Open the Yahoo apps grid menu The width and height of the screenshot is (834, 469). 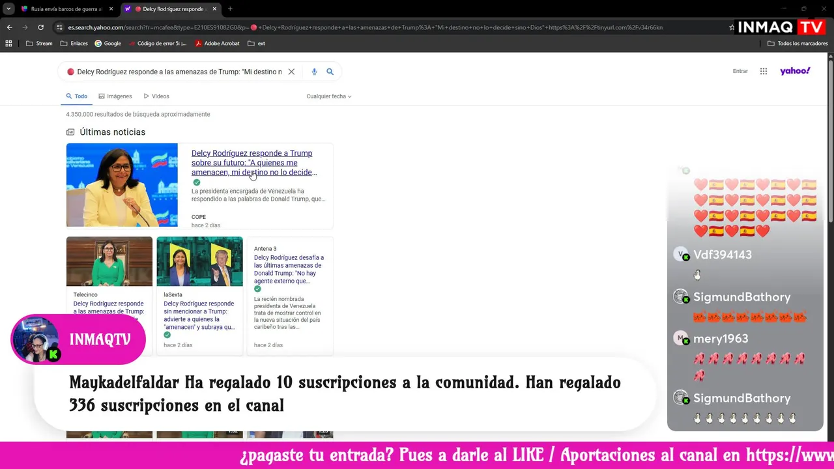(x=764, y=71)
